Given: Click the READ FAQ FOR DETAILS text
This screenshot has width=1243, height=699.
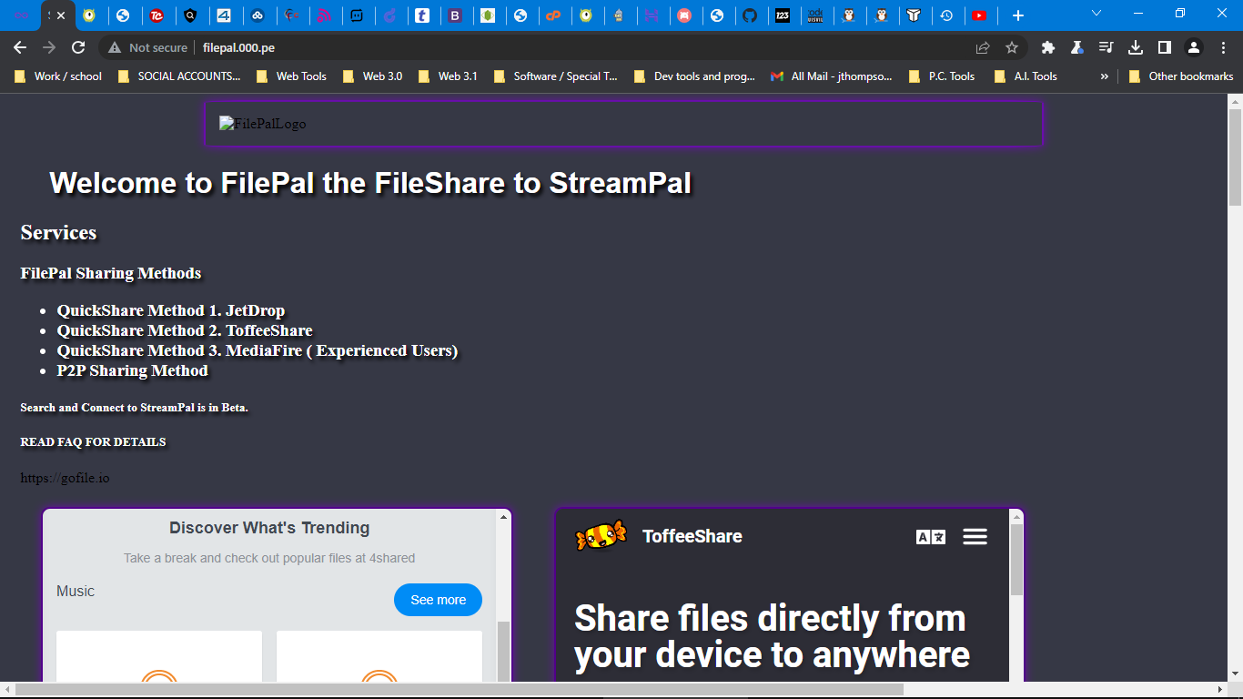Looking at the screenshot, I should click(x=93, y=442).
